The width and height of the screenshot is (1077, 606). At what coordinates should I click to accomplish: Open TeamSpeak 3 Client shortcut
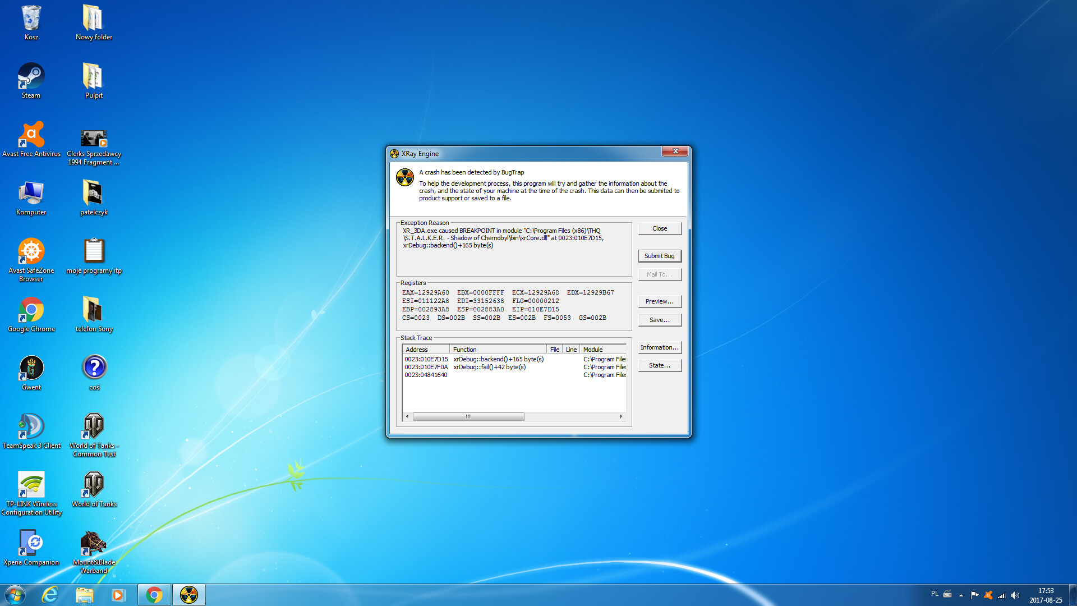[x=31, y=428]
